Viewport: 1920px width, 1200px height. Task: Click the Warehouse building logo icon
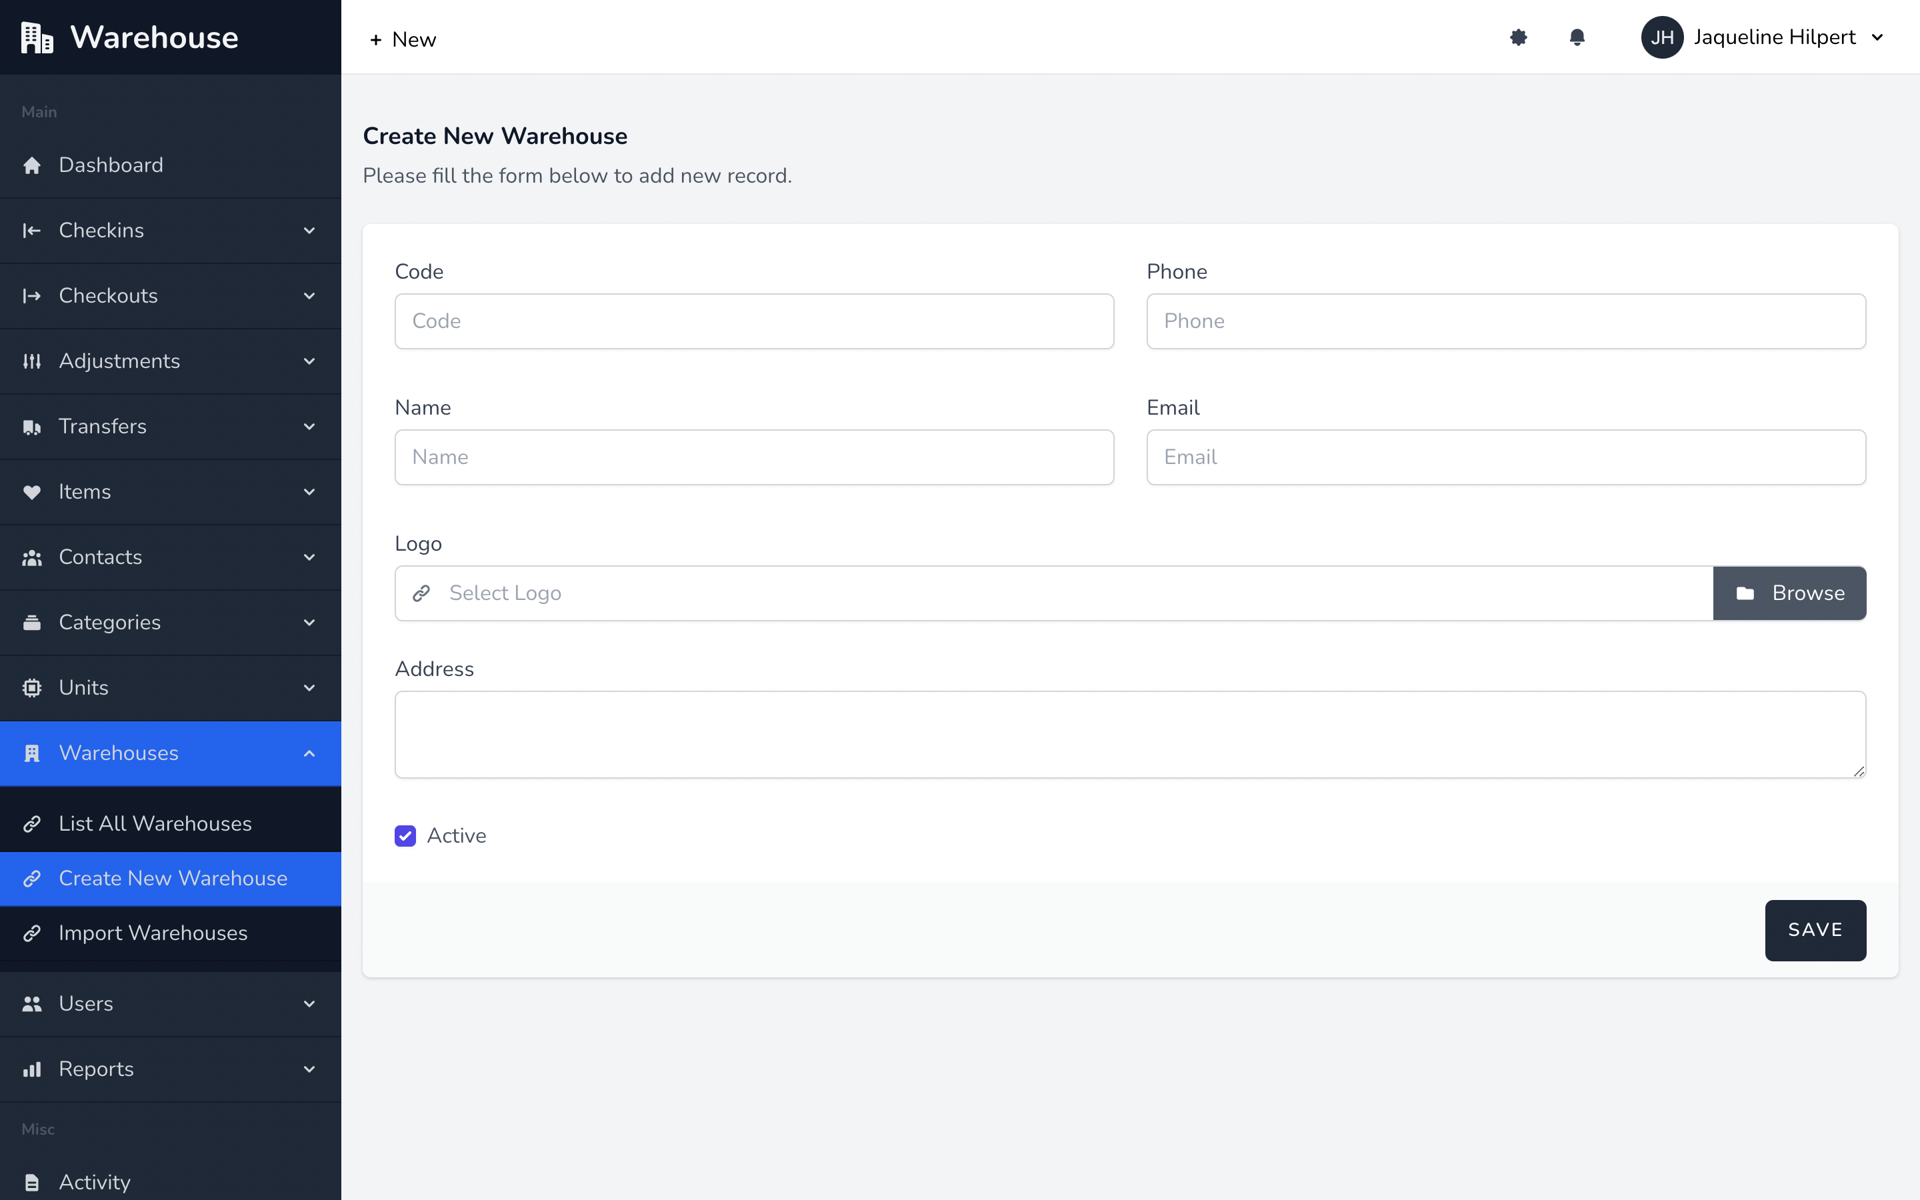pyautogui.click(x=37, y=37)
